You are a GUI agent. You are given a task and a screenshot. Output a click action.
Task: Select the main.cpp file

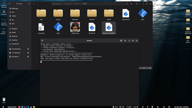(41, 28)
